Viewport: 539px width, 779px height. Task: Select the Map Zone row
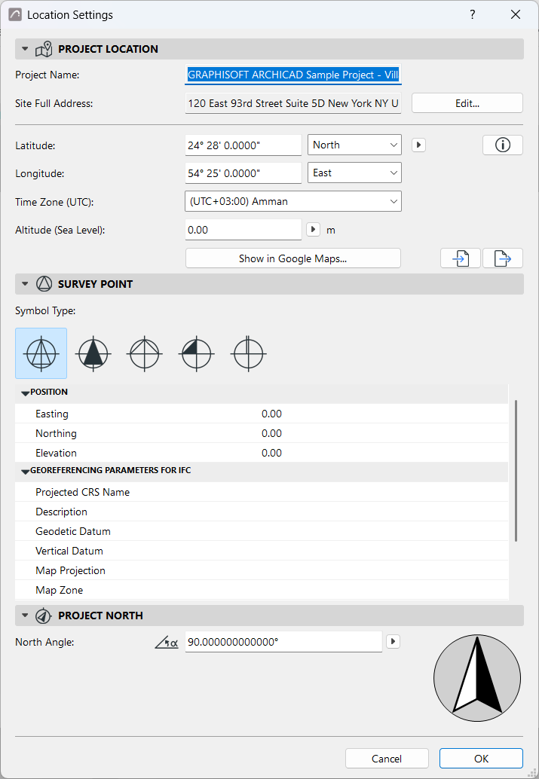point(262,590)
